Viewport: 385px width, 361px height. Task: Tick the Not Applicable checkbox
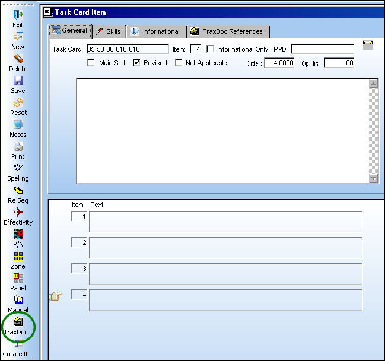coord(179,63)
